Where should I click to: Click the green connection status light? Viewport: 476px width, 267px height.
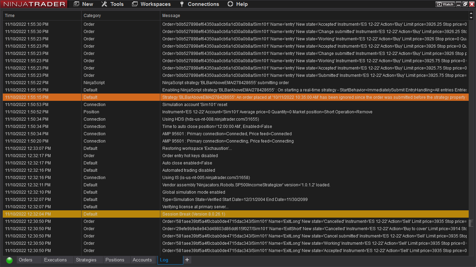pos(9,260)
